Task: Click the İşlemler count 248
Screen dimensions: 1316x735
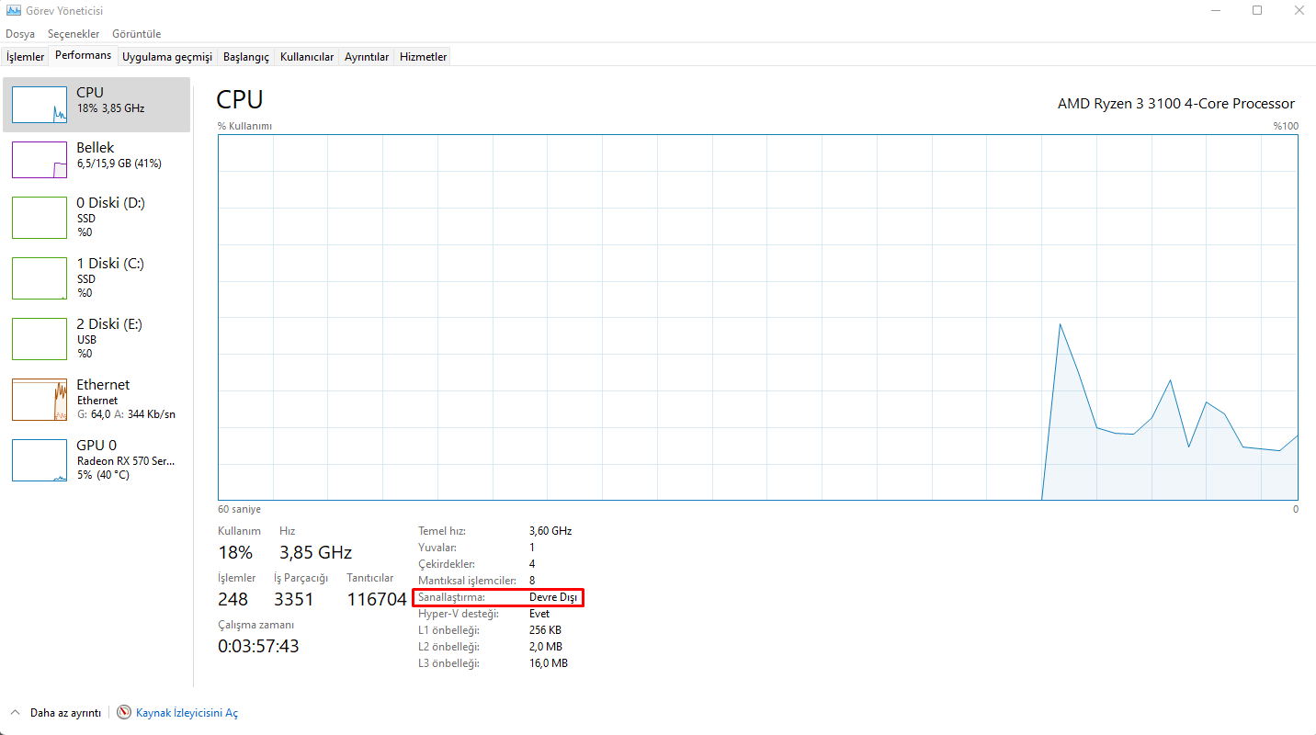Action: coord(233,599)
